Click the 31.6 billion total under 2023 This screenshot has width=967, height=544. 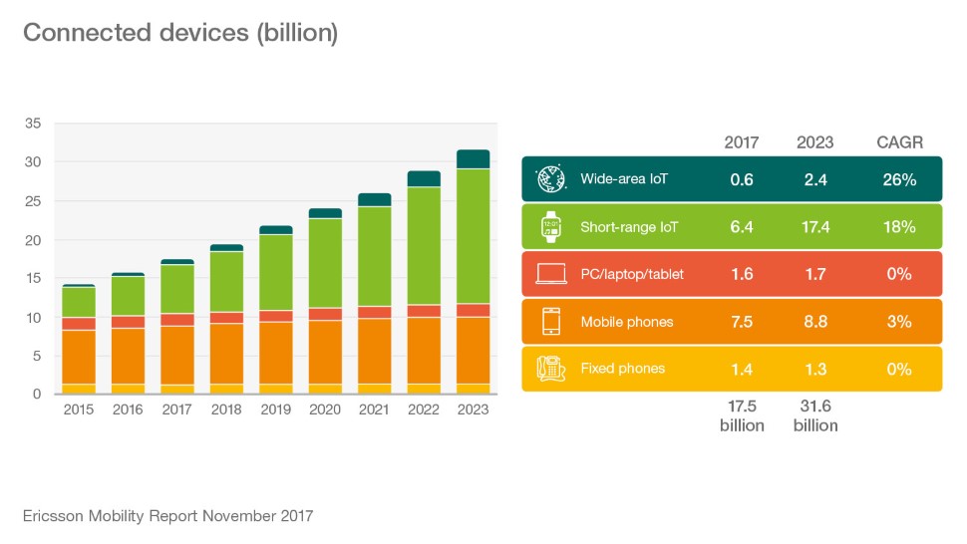tap(814, 416)
